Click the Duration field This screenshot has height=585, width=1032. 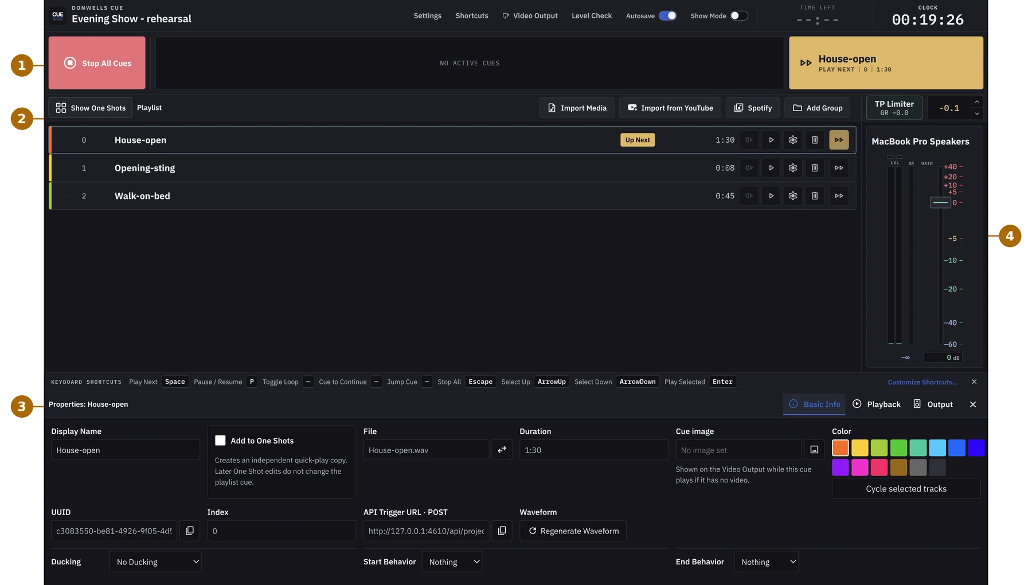click(594, 450)
